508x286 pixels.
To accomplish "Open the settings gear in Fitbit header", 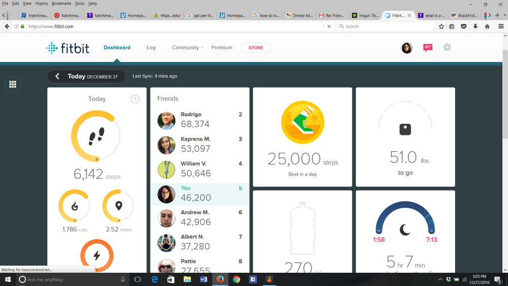I will [x=447, y=47].
